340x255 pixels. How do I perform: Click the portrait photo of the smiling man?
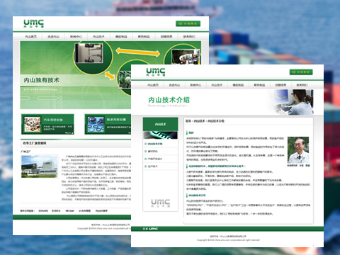[298, 149]
